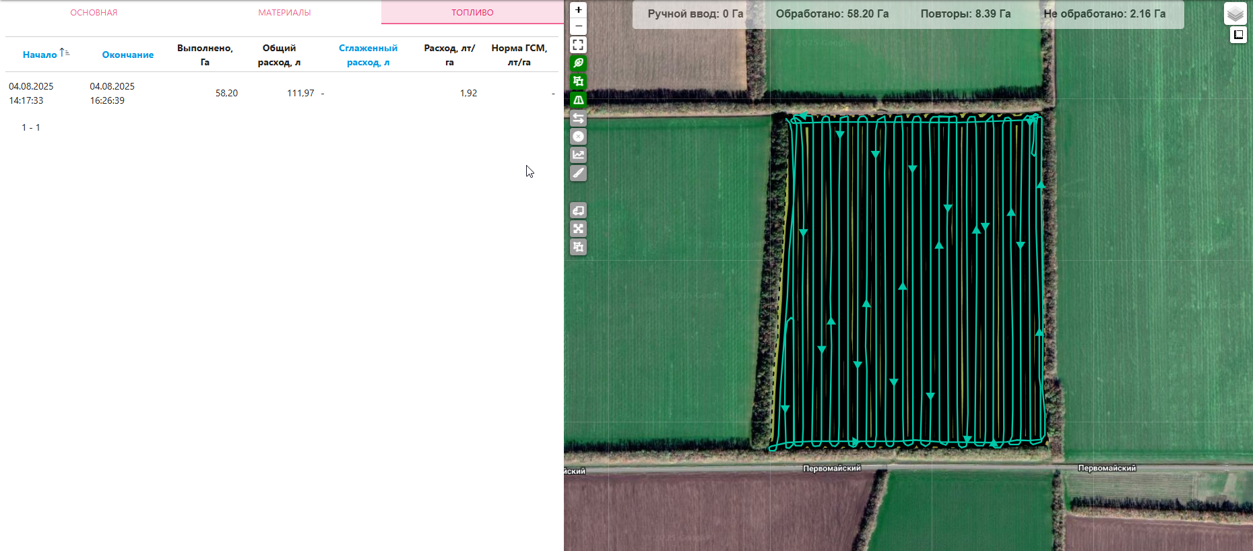Switch to the ОСНОВНАЯ tab
The width and height of the screenshot is (1253, 551).
coord(94,13)
